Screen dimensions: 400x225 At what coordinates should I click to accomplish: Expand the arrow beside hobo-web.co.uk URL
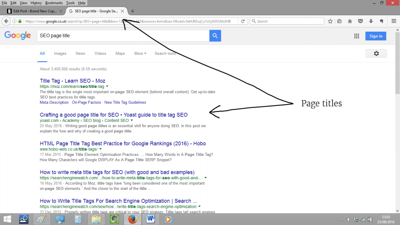(100, 149)
